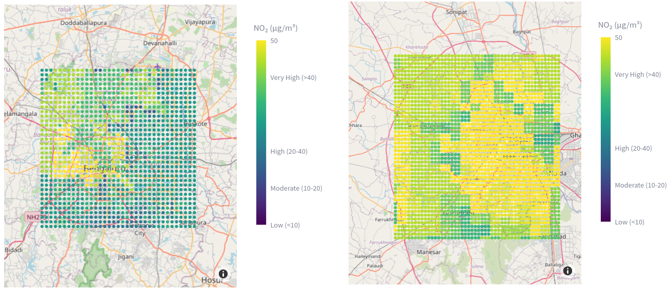Click the Bengaluru map NO₂ color bar

coord(261,132)
